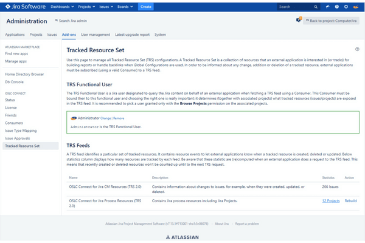365x243 pixels.
Task: Open the feedback megaphone icon
Action: [x=327, y=7]
